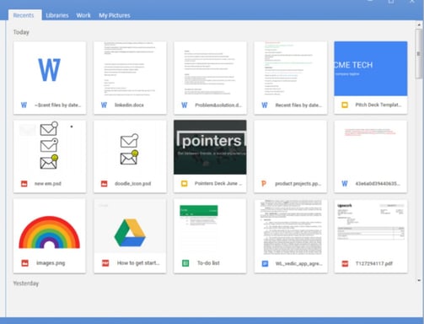
Task: Click the red image icon next to doodle_icon.psd
Action: pyautogui.click(x=105, y=184)
